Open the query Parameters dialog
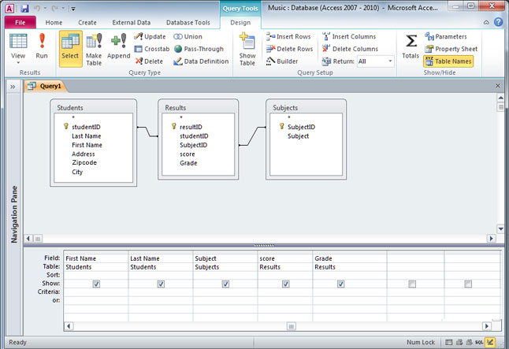 point(446,36)
